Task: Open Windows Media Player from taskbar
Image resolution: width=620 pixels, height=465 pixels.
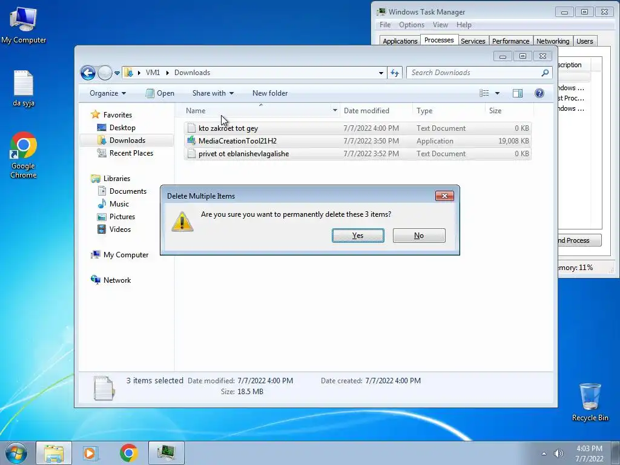Action: tap(90, 453)
